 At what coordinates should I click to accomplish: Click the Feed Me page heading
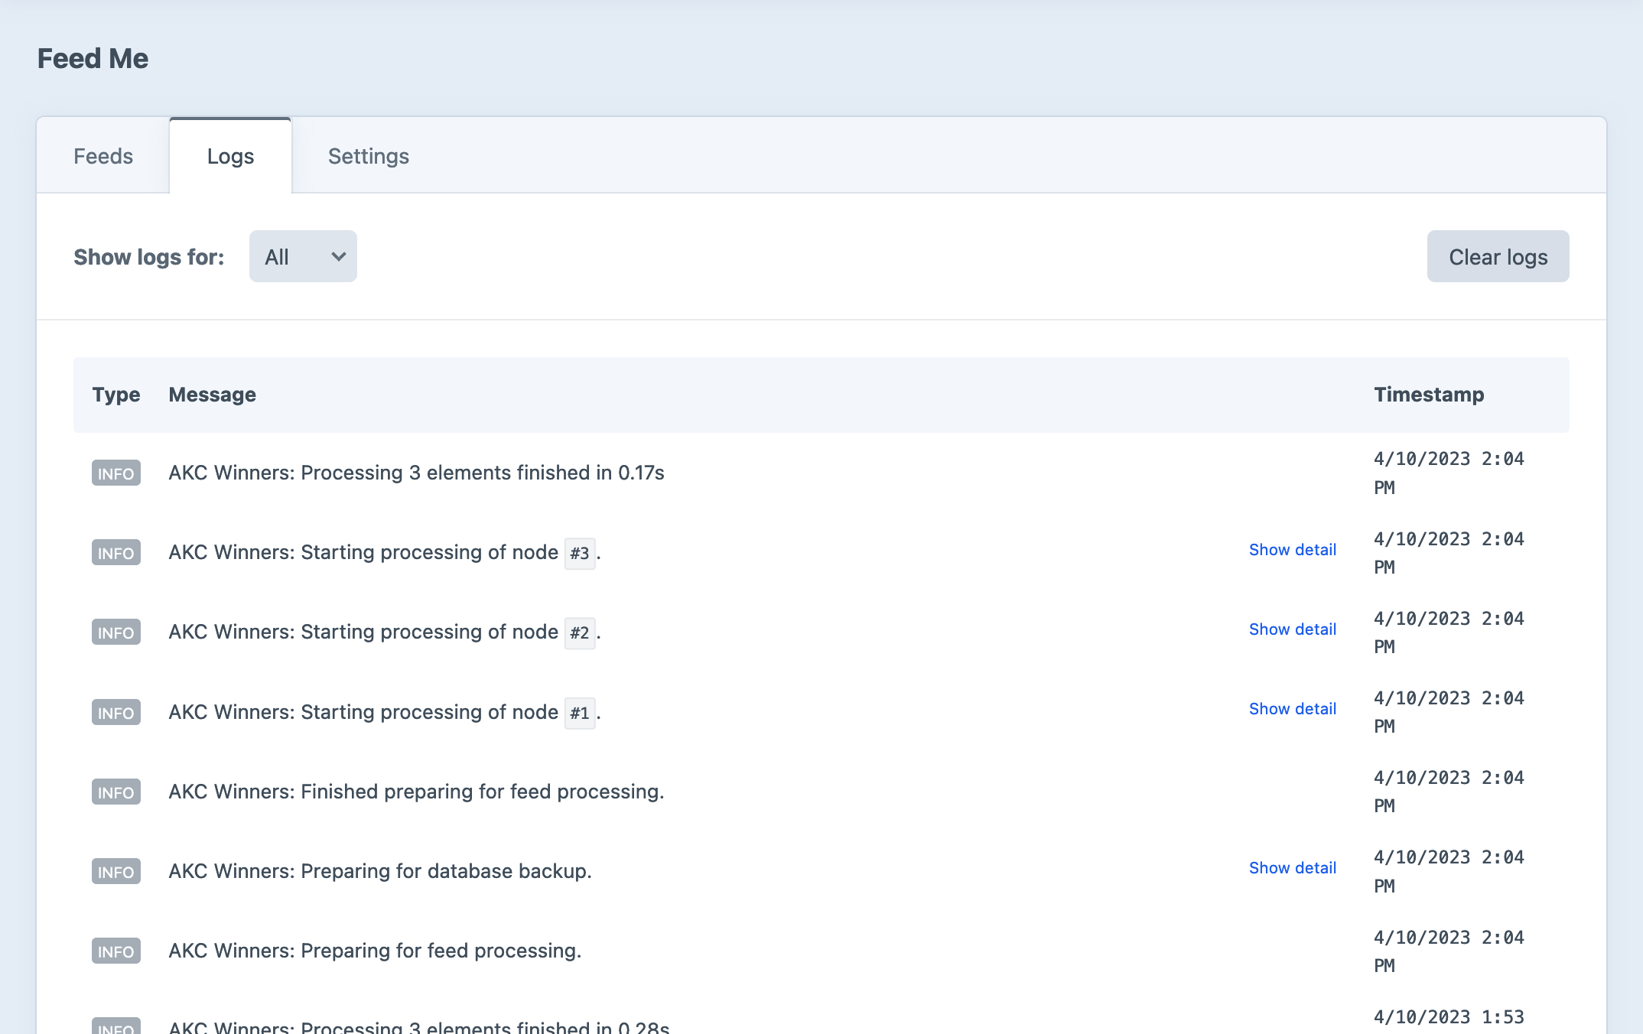tap(93, 59)
